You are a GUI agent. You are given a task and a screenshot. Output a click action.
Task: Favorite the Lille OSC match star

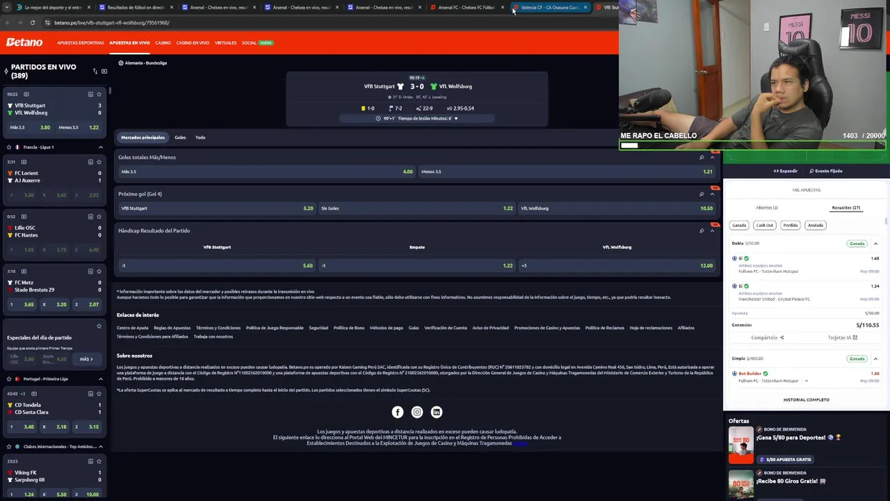99,216
